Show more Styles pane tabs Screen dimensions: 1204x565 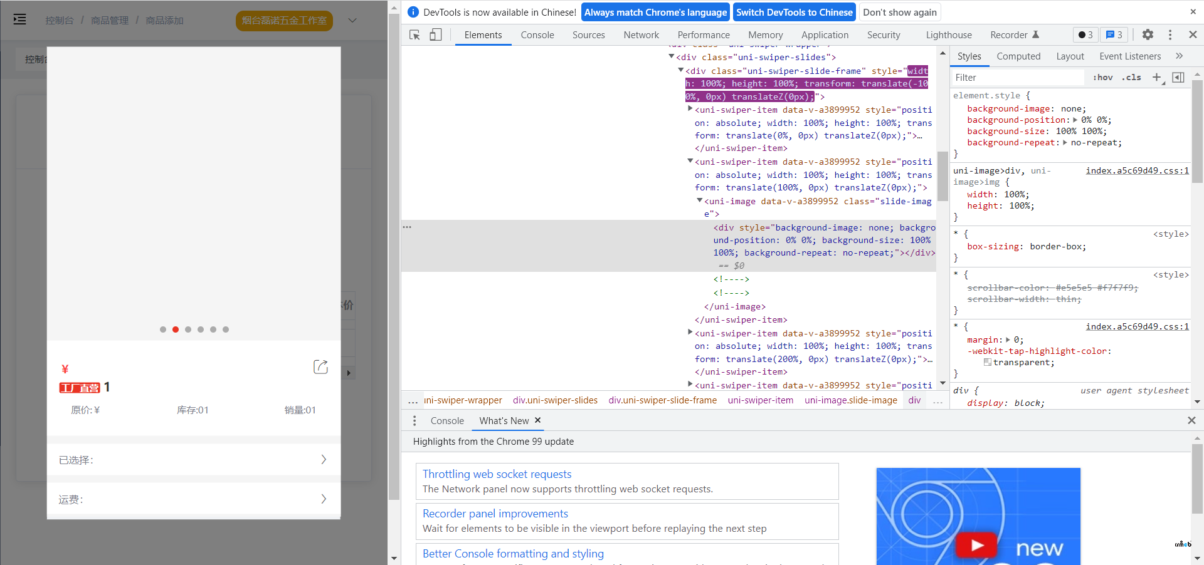[1180, 56]
